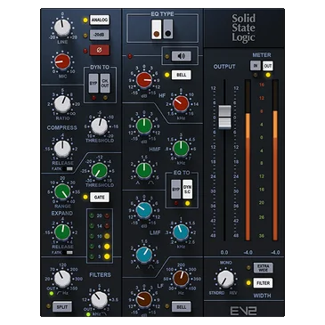Click the expander RELEASE knob
This screenshot has height=325, width=325.
tap(62, 232)
